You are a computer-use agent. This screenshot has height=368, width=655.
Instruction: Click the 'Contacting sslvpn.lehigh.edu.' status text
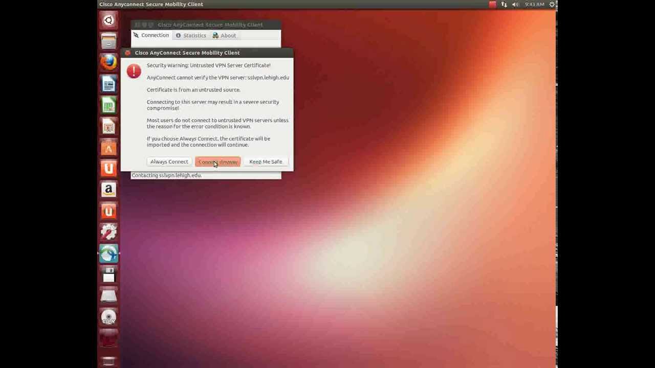click(166, 175)
